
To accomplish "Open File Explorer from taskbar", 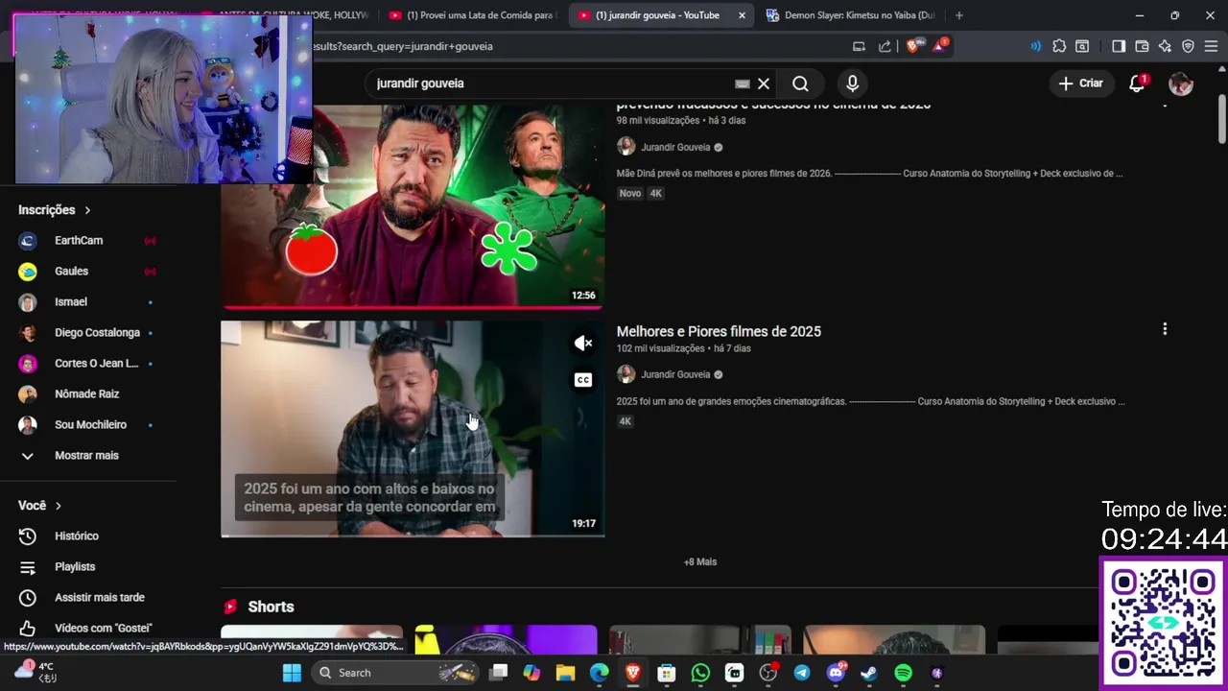I will click(x=565, y=673).
